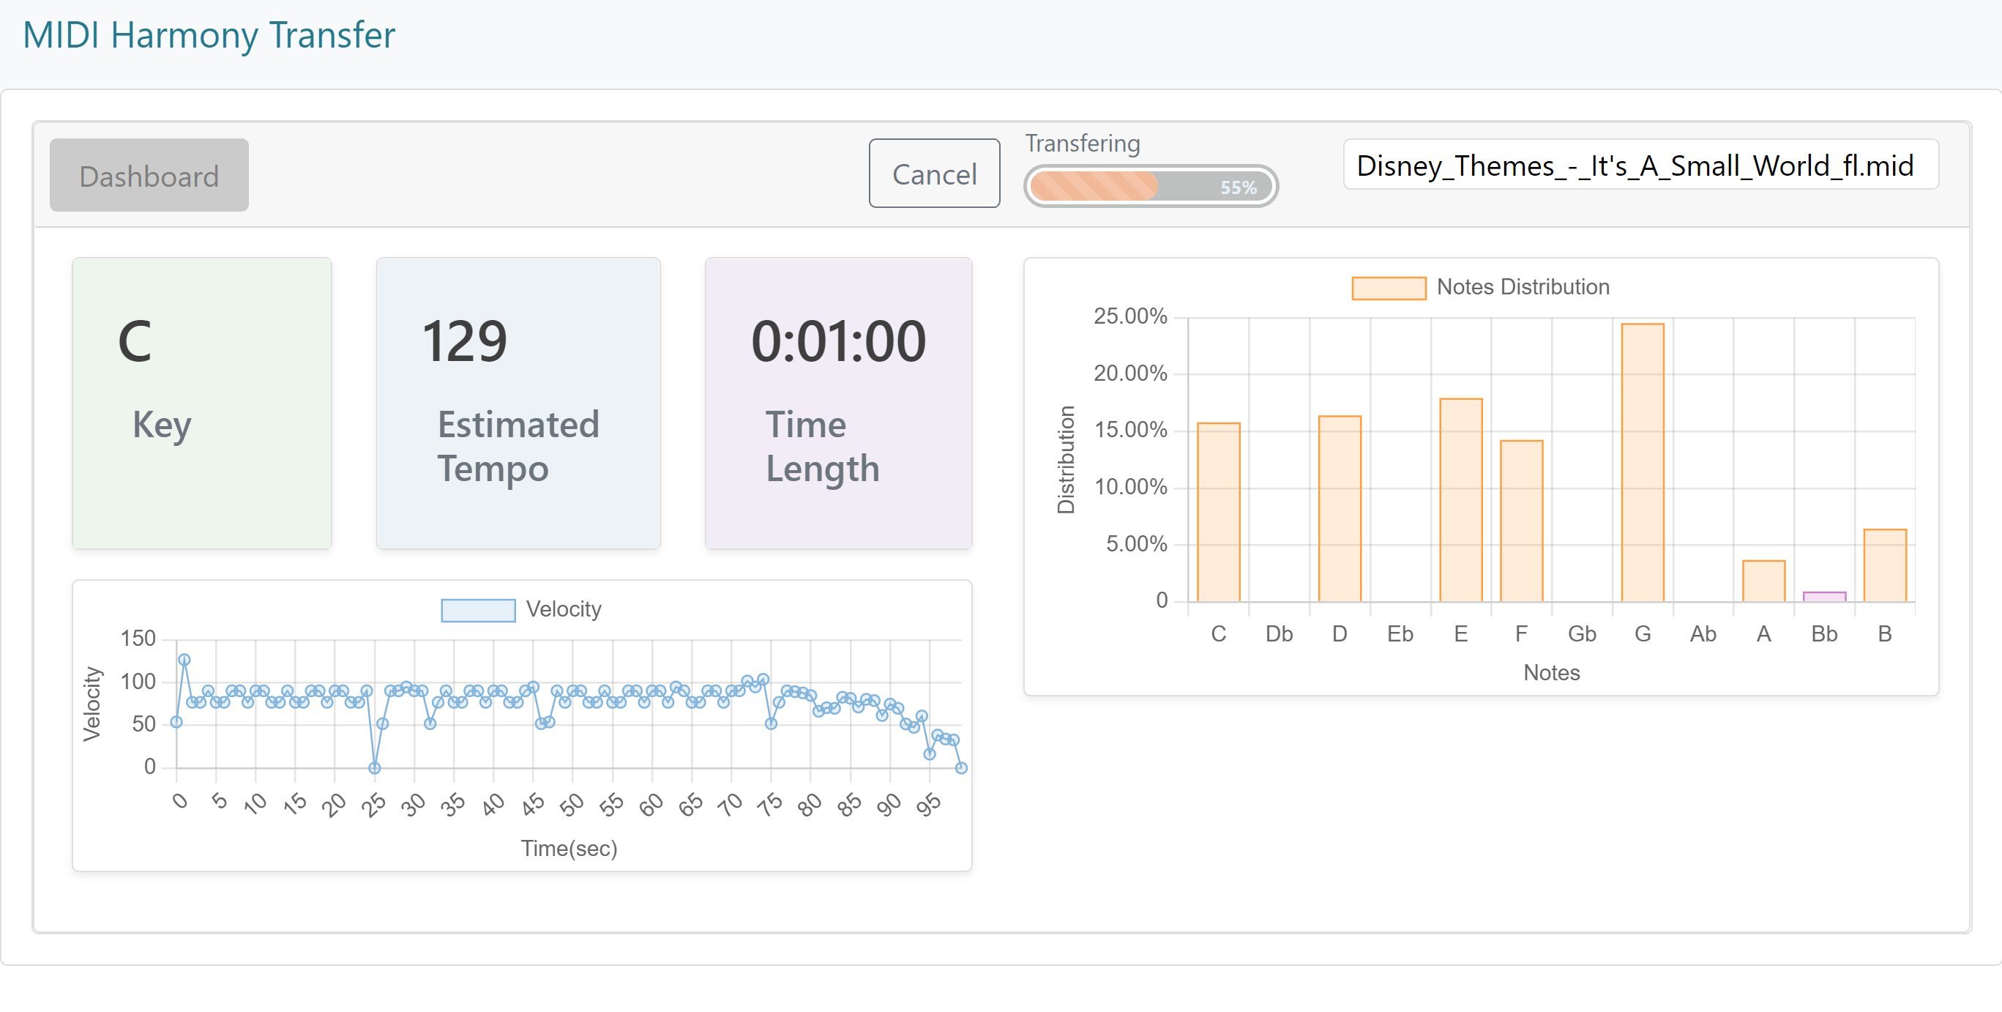Viewport: 2002px width, 1012px height.
Task: Open the MIDI Harmony Transfer title link
Action: click(209, 35)
